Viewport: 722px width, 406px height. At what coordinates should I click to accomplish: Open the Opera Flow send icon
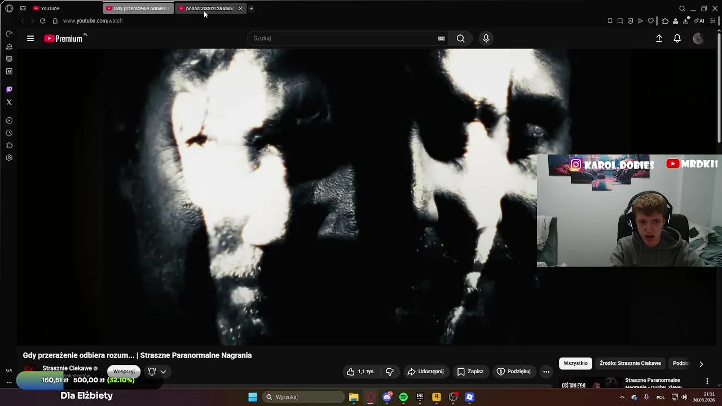coord(640,21)
